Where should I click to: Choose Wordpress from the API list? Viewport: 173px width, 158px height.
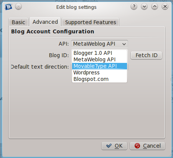[99, 72]
